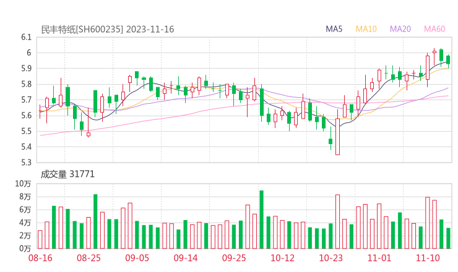Click the 10-23 date axis label

pos(331,258)
